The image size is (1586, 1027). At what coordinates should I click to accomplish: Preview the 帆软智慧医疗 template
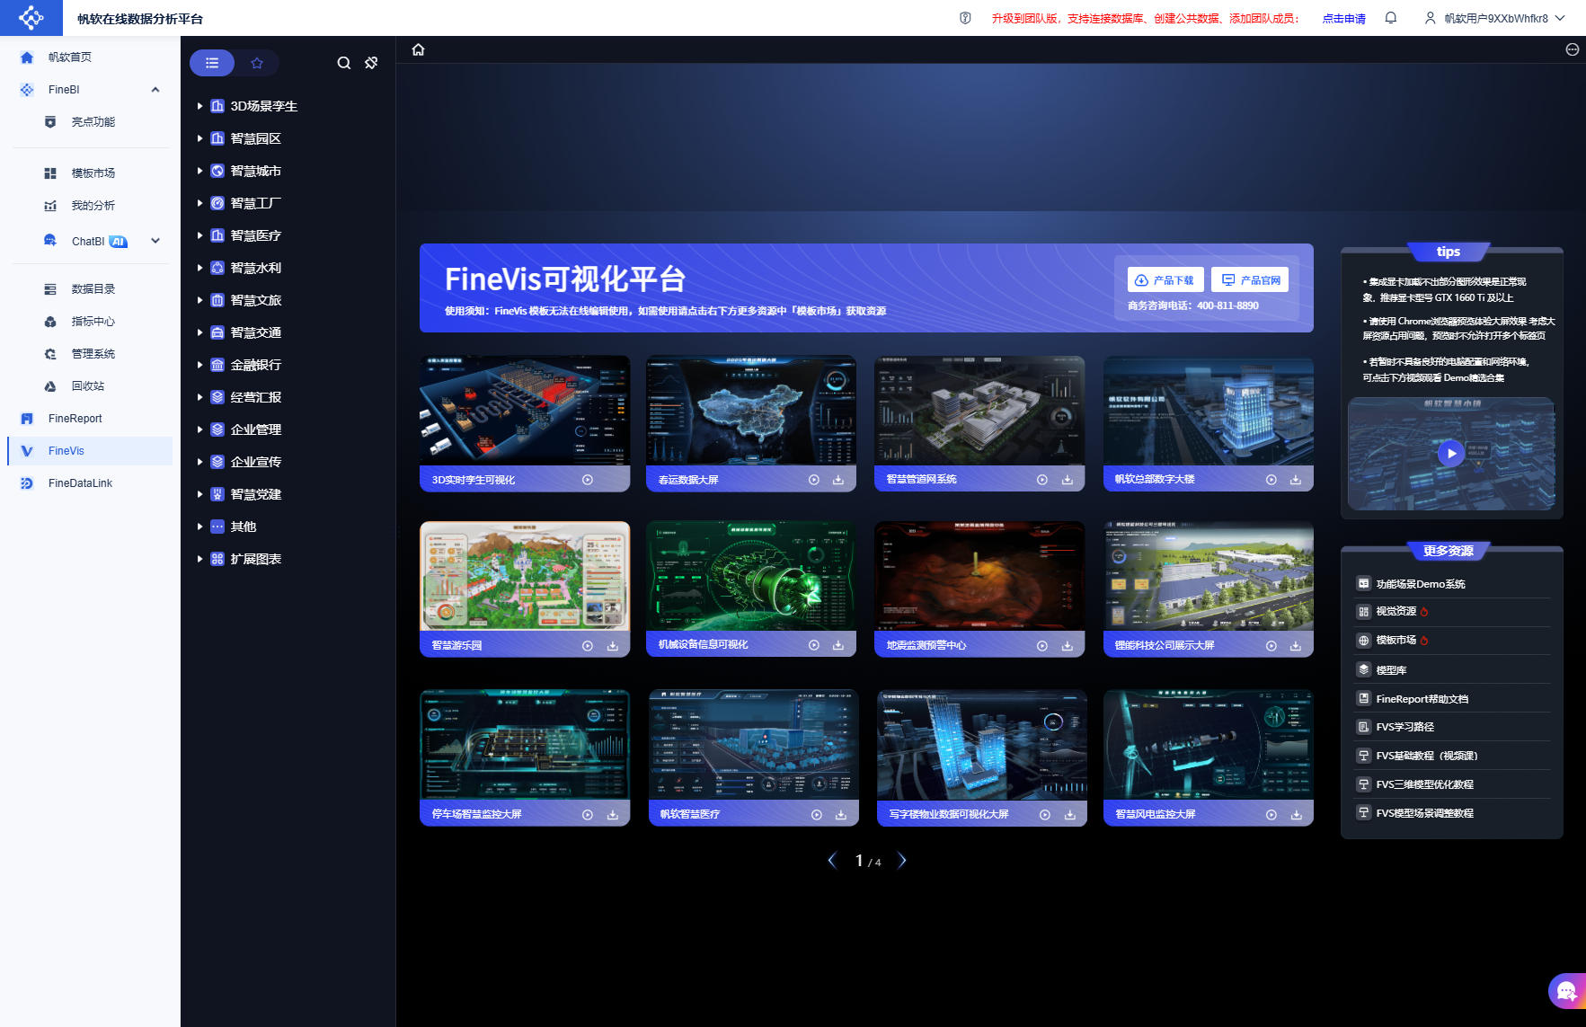[x=817, y=815]
